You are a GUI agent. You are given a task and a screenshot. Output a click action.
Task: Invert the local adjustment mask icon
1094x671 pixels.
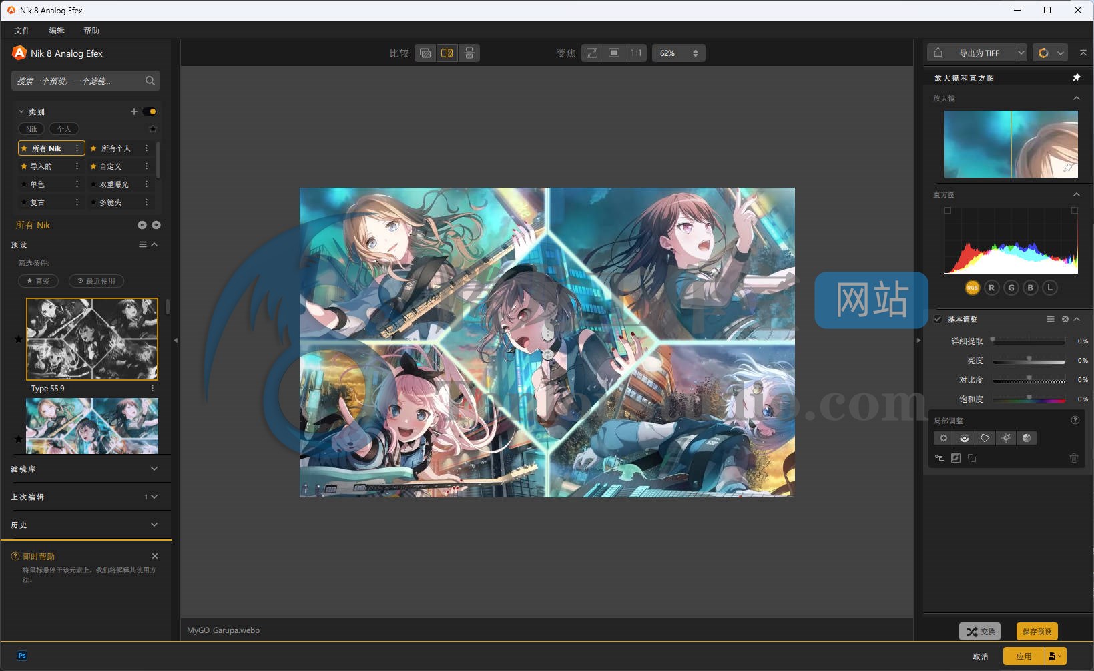[x=956, y=458]
